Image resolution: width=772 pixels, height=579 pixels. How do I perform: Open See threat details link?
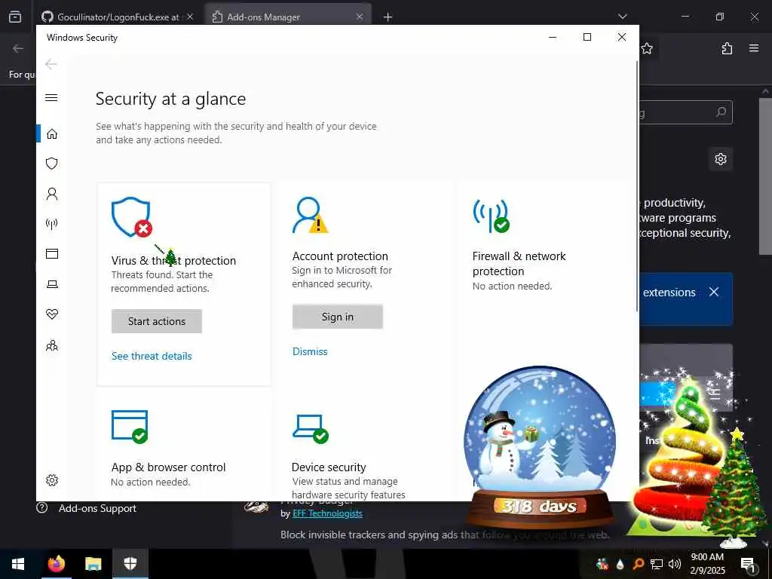pos(152,356)
